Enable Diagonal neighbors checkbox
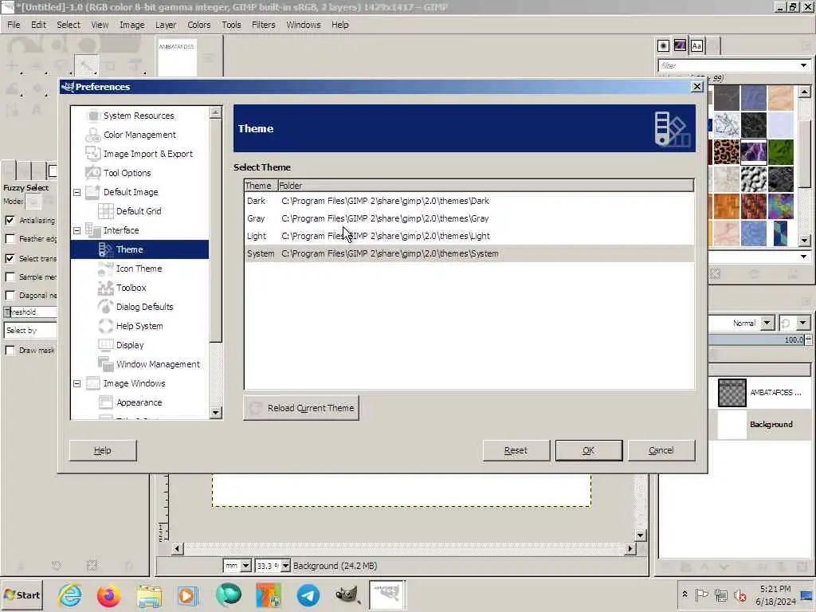This screenshot has width=816, height=612. (x=10, y=296)
